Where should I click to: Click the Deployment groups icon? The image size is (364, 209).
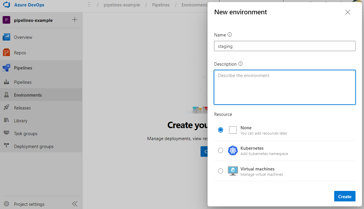click(6, 146)
